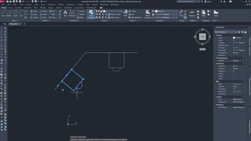
Task: Click Match Properties tool
Action: (x=147, y=14)
